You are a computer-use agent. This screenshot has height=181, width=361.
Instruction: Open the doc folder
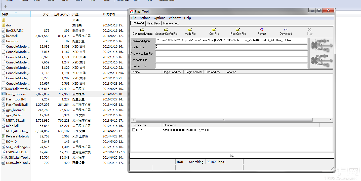9,25
